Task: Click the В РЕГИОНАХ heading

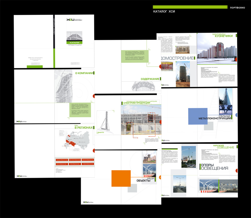Action: click(x=84, y=127)
